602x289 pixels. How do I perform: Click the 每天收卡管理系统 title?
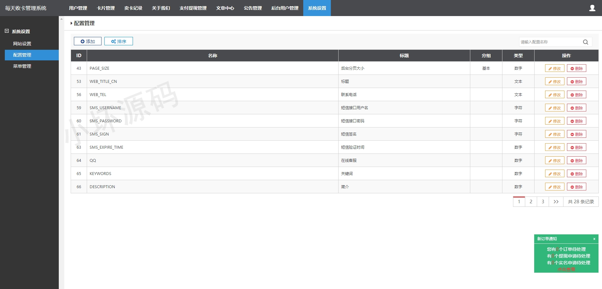[x=26, y=8]
